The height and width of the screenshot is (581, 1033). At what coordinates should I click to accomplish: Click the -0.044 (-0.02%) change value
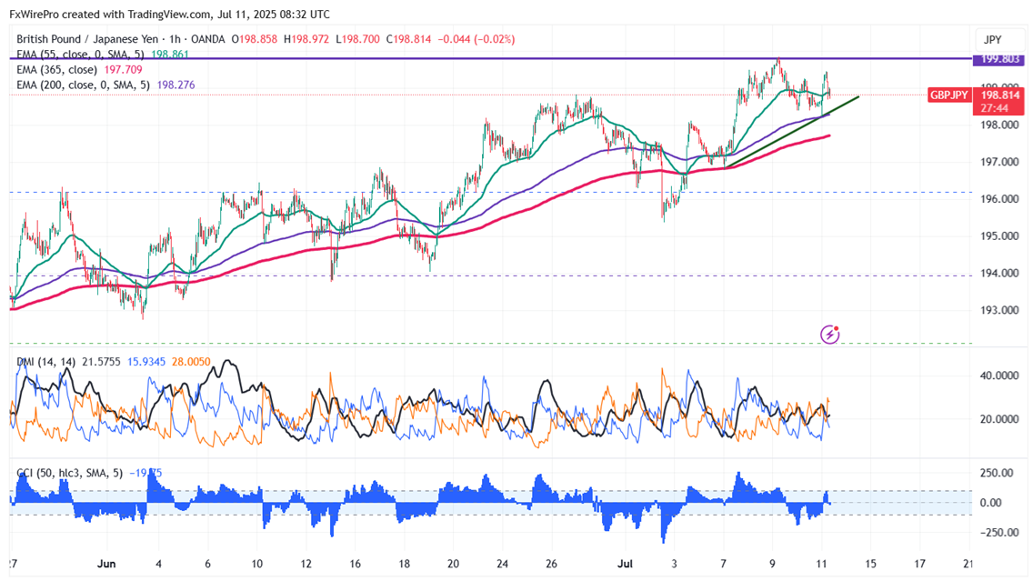476,39
